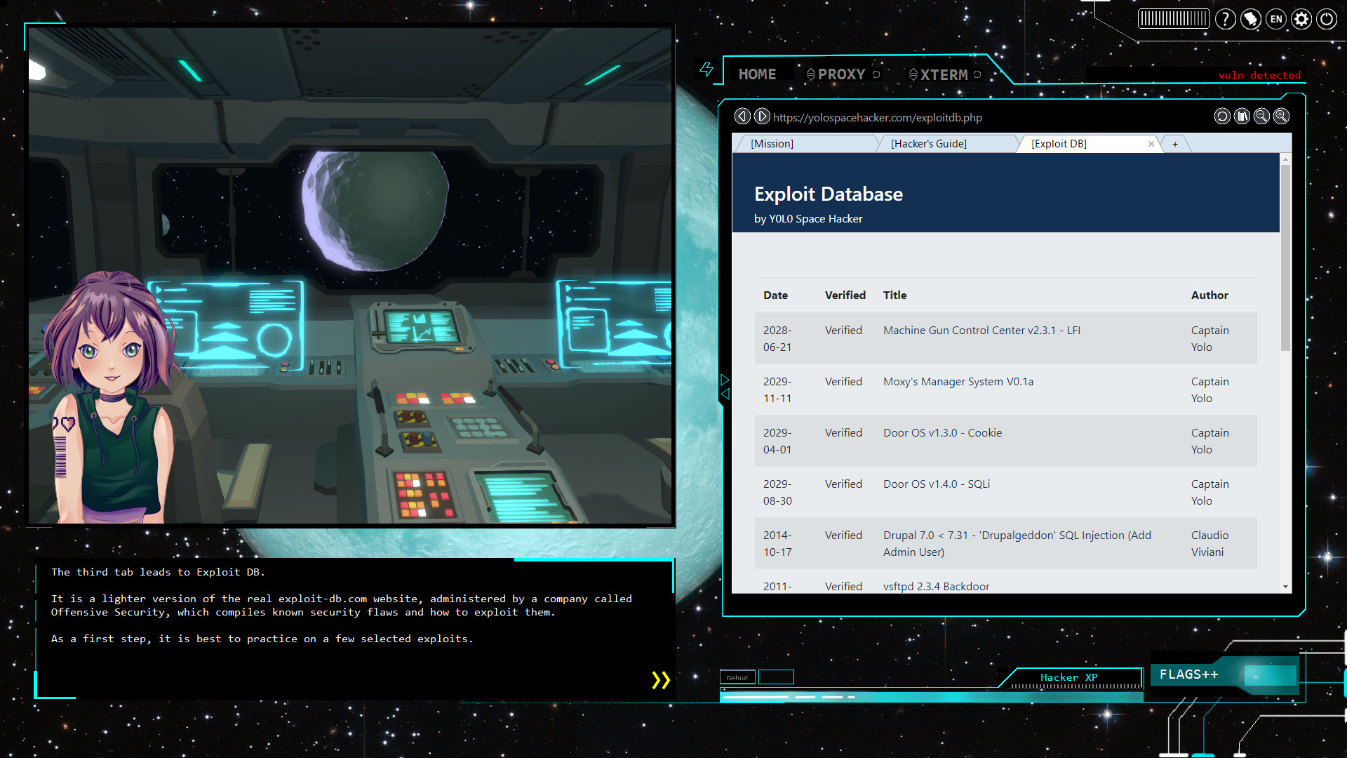Refresh the page with the reload icon
Viewport: 1347px width, 758px height.
(1222, 116)
